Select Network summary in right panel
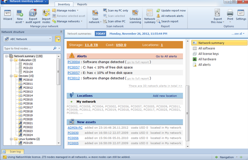Screen dimensions: 248x160 (x=219, y=43)
